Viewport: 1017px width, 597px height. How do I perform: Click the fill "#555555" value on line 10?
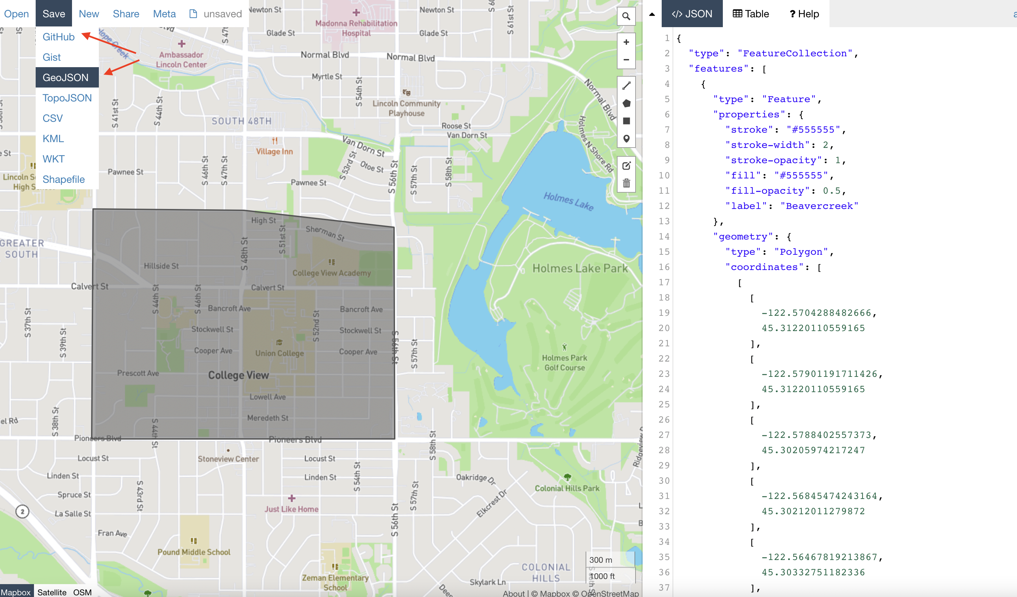[801, 175]
